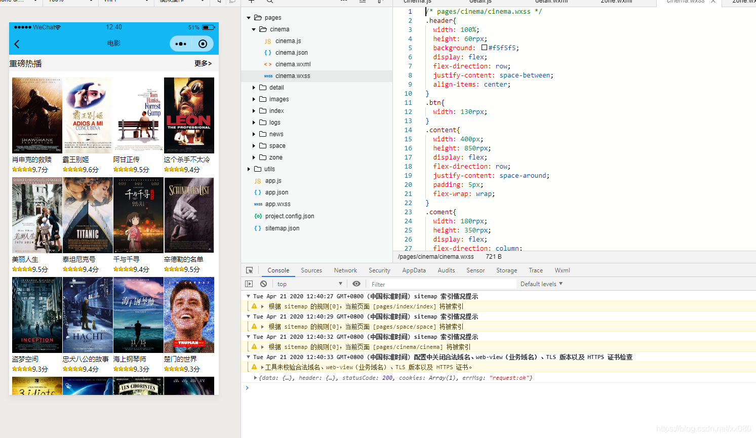756x438 pixels.
Task: Activate the element inspector arrow icon
Action: tap(249, 270)
